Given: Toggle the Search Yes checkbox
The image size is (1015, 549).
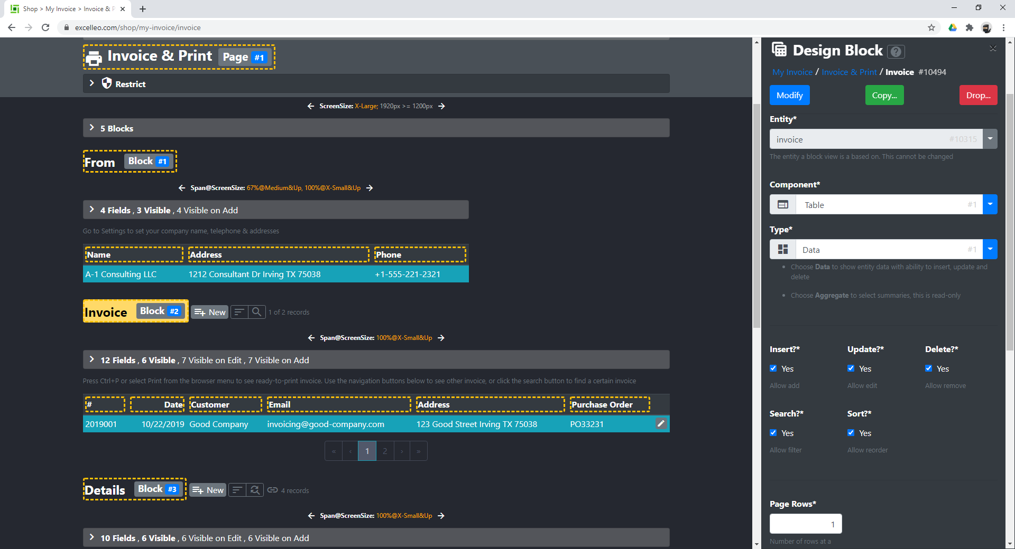Looking at the screenshot, I should [x=773, y=433].
